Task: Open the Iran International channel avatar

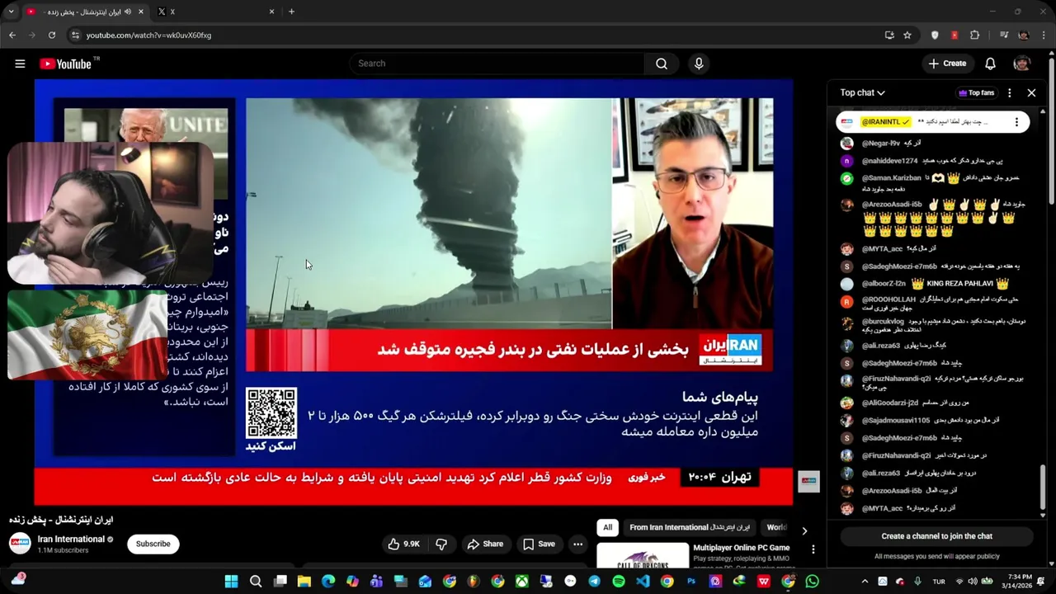Action: [20, 544]
